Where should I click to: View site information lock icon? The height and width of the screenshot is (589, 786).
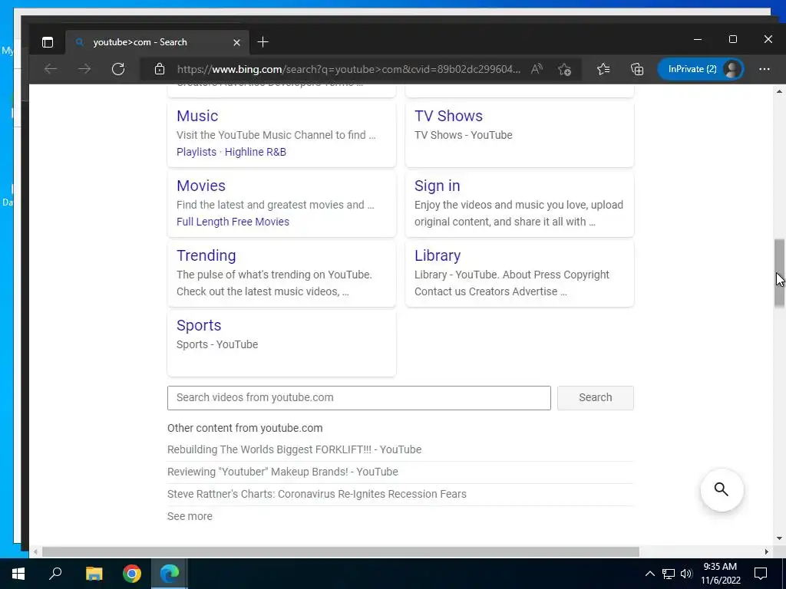[160, 69]
